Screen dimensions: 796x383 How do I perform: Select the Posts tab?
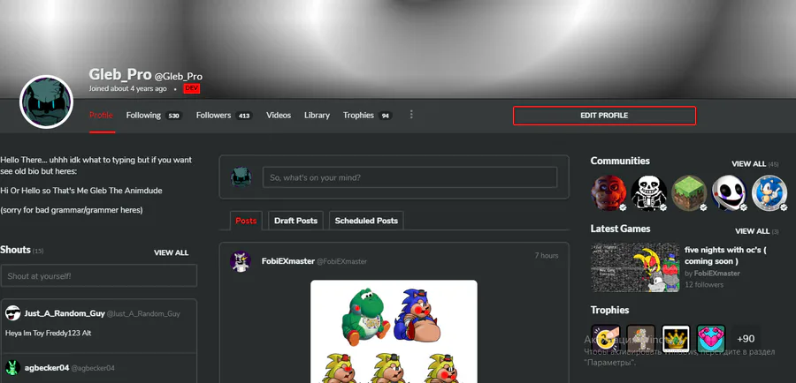click(246, 221)
